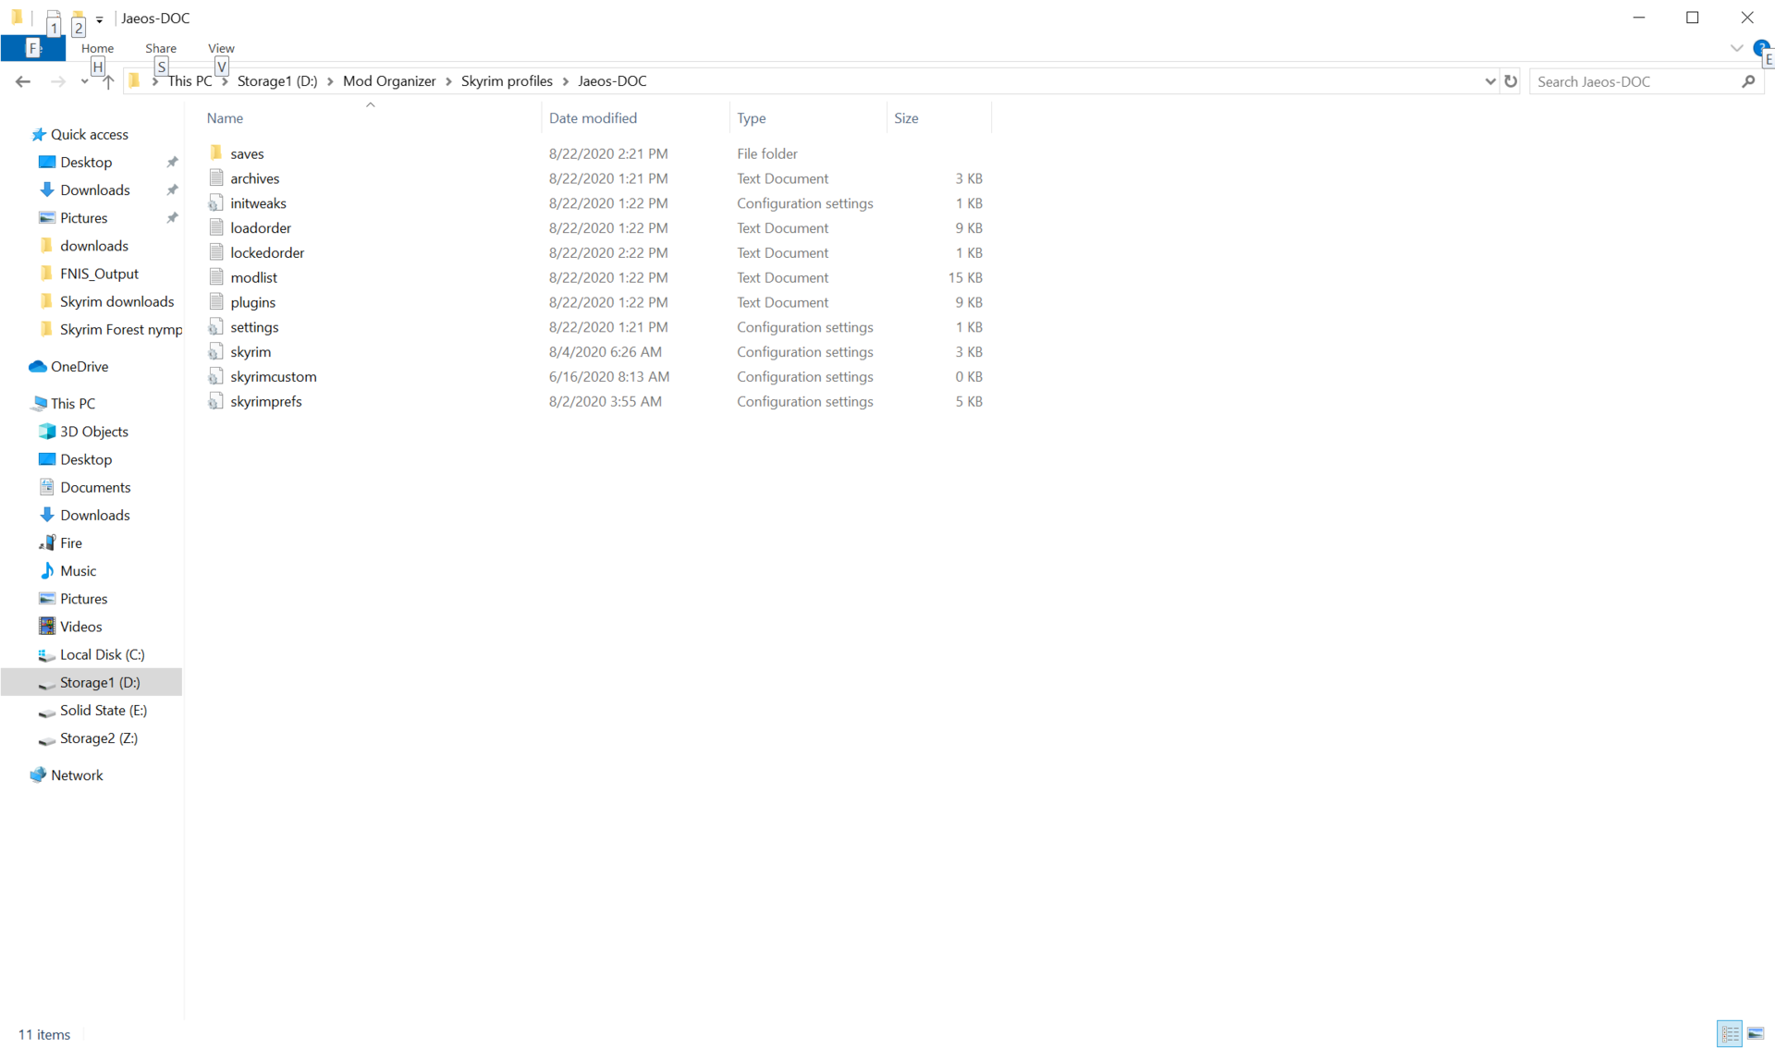Viewport: 1775px width, 1048px height.
Task: Click the Search Jaeos-DOC field
Action: coord(1634,81)
